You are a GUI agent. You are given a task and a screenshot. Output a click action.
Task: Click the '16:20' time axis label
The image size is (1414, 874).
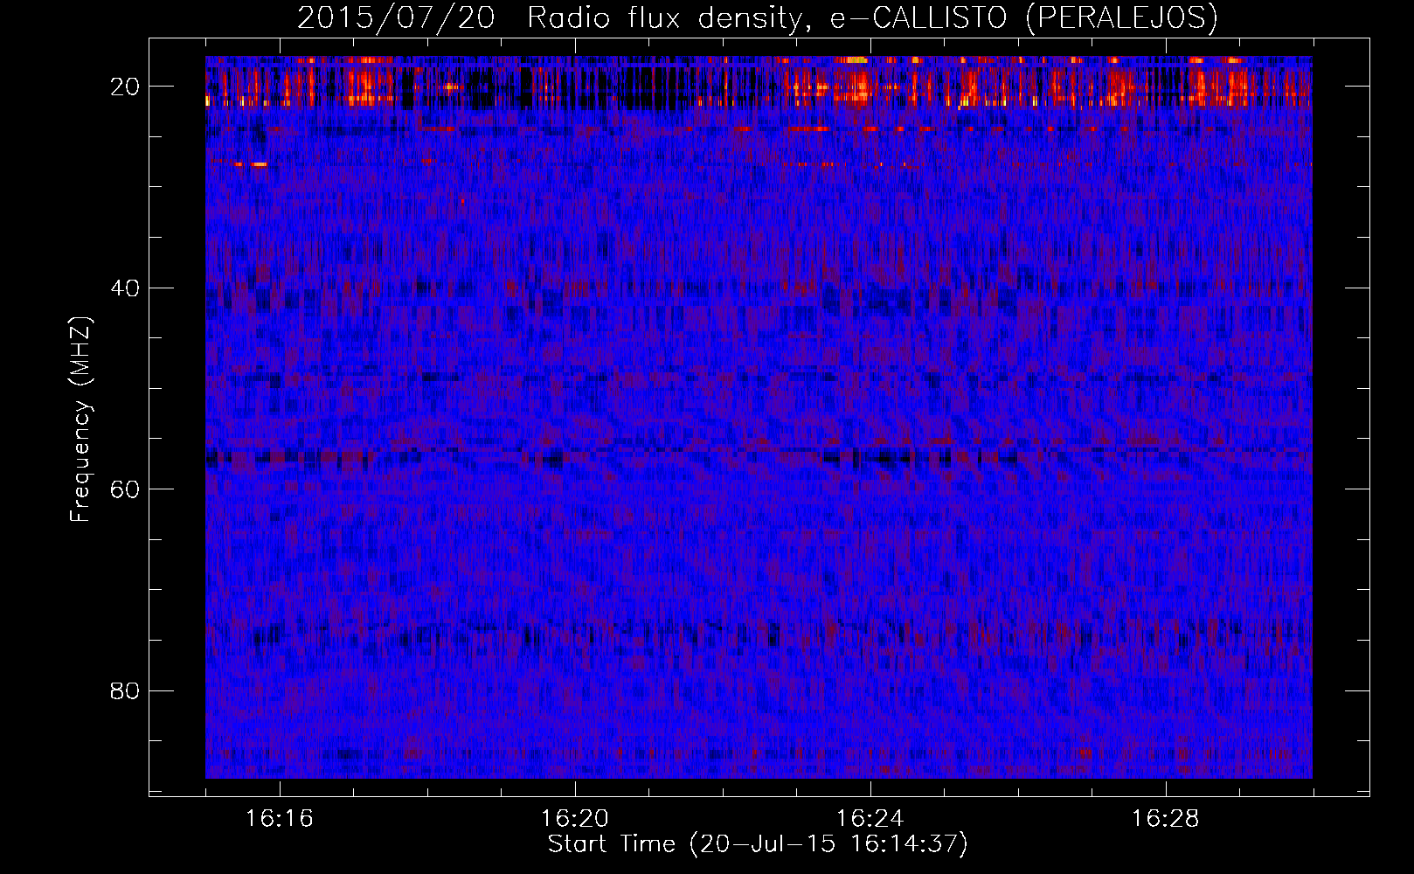pos(575,819)
